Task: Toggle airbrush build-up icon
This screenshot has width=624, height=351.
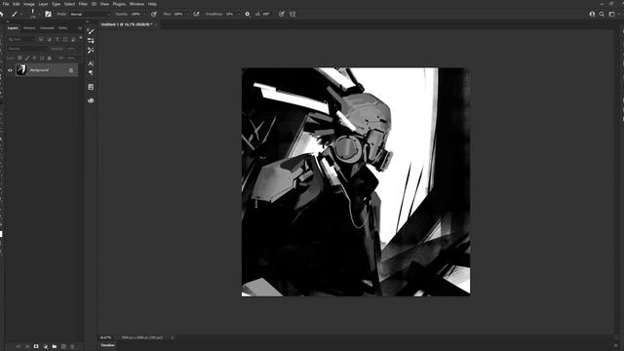Action: pyautogui.click(x=196, y=14)
